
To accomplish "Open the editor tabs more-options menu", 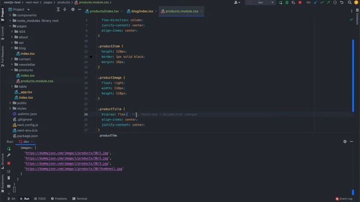I will click(352, 11).
